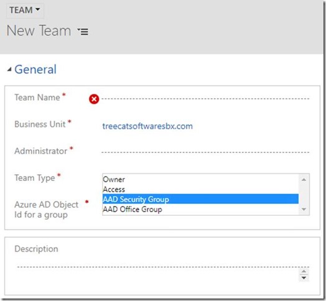Click the Team Type list scroll down arrow

click(x=304, y=209)
